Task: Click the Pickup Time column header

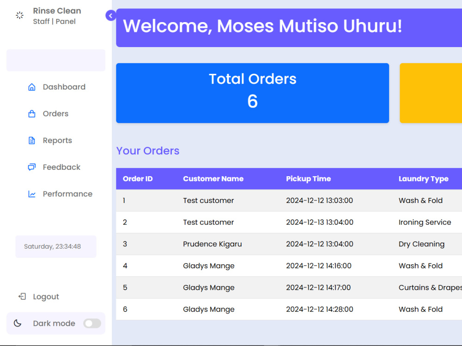Action: pos(309,179)
